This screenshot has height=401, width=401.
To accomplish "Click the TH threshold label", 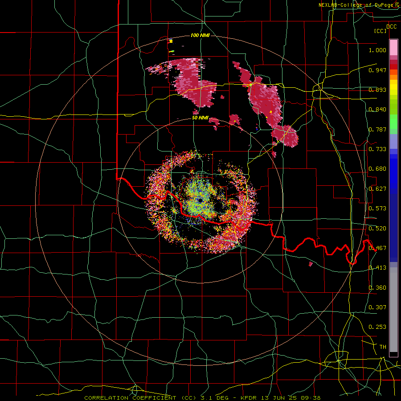I will click(x=383, y=347).
